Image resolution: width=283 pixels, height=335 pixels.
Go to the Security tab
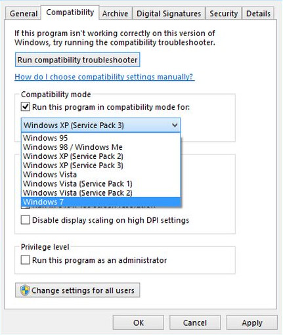pos(223,14)
